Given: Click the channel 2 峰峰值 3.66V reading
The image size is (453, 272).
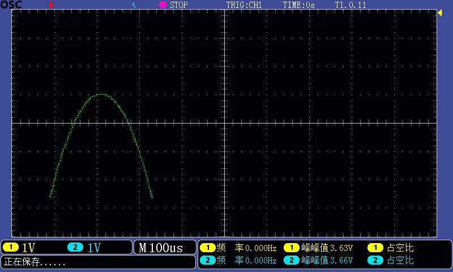Looking at the screenshot, I should click(x=327, y=260).
